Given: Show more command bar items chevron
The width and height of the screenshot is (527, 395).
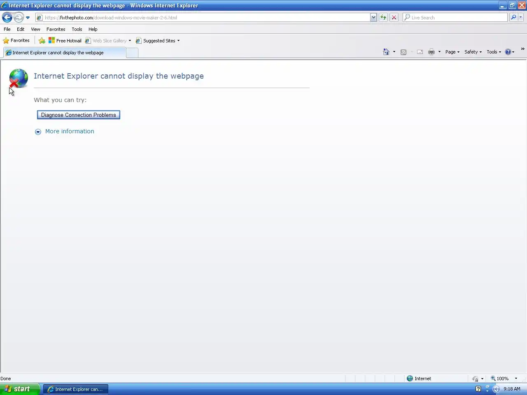Looking at the screenshot, I should pyautogui.click(x=523, y=49).
